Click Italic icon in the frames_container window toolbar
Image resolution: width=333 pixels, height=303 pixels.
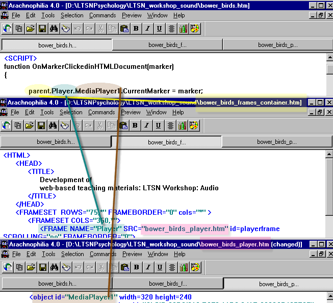147,125
